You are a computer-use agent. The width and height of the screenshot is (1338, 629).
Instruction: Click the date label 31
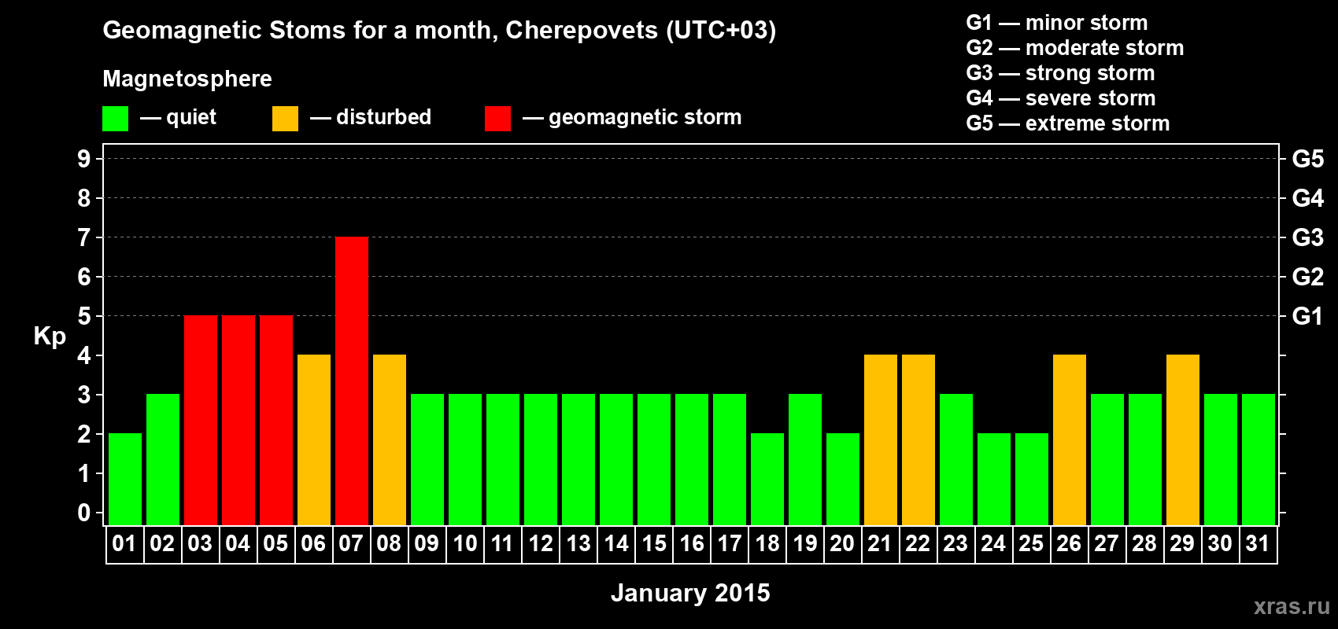pyautogui.click(x=1258, y=544)
